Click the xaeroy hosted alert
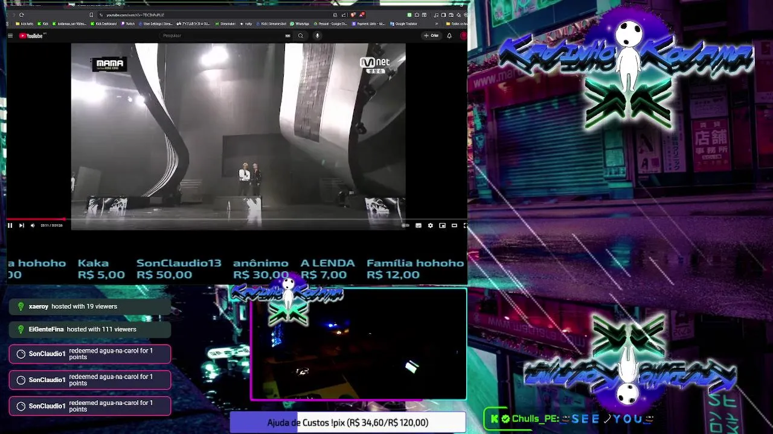The image size is (773, 434). pos(91,307)
